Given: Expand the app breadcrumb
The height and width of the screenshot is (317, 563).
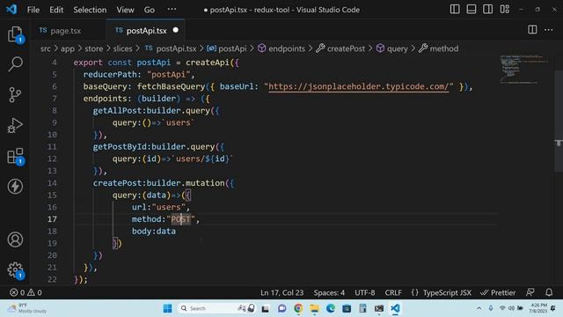Looking at the screenshot, I should tap(67, 48).
